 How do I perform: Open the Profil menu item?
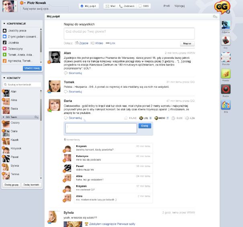pos(167,6)
